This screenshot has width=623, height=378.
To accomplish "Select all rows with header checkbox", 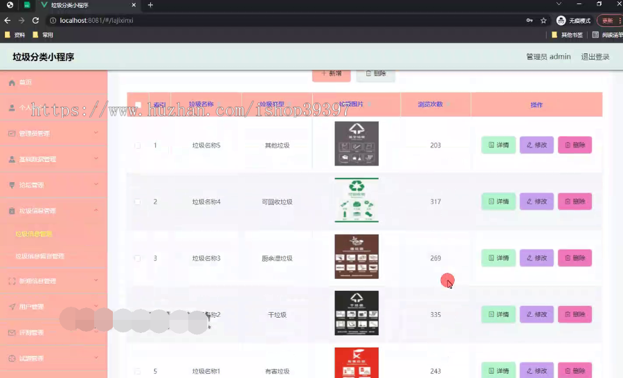I will click(x=138, y=105).
